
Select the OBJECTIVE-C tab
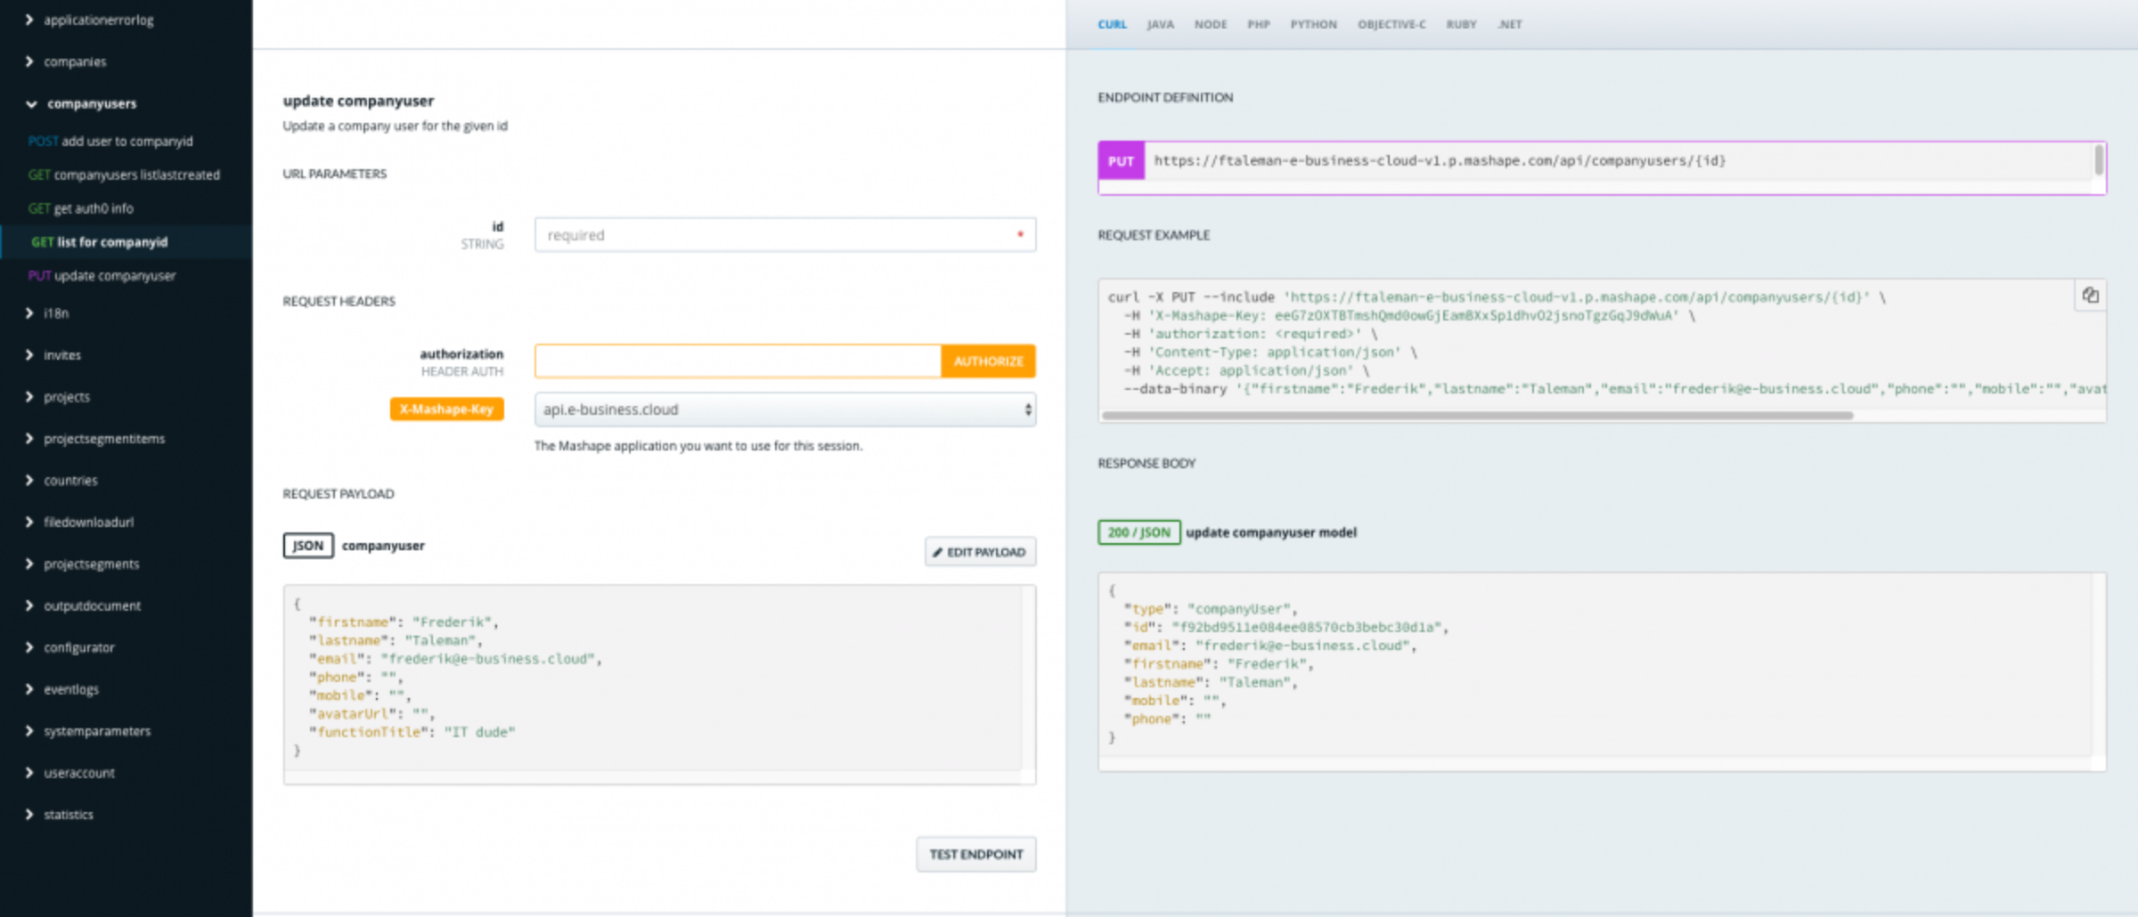pyautogui.click(x=1391, y=24)
